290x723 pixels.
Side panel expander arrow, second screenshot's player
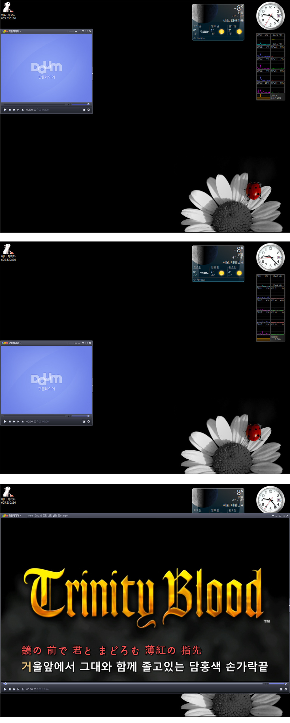point(92,385)
